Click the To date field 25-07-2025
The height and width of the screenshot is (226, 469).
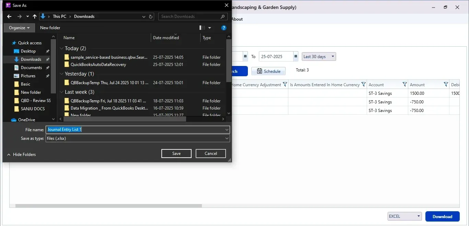[276, 56]
